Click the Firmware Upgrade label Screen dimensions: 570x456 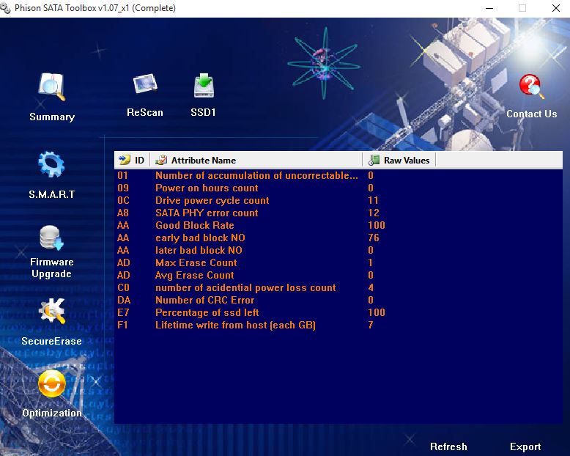click(x=51, y=268)
